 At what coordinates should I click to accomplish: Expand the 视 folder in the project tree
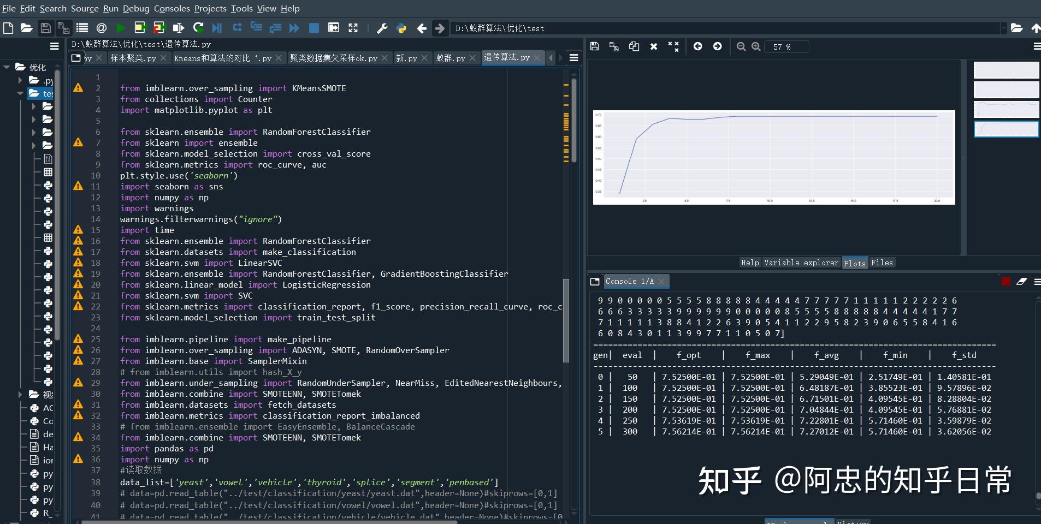point(20,394)
